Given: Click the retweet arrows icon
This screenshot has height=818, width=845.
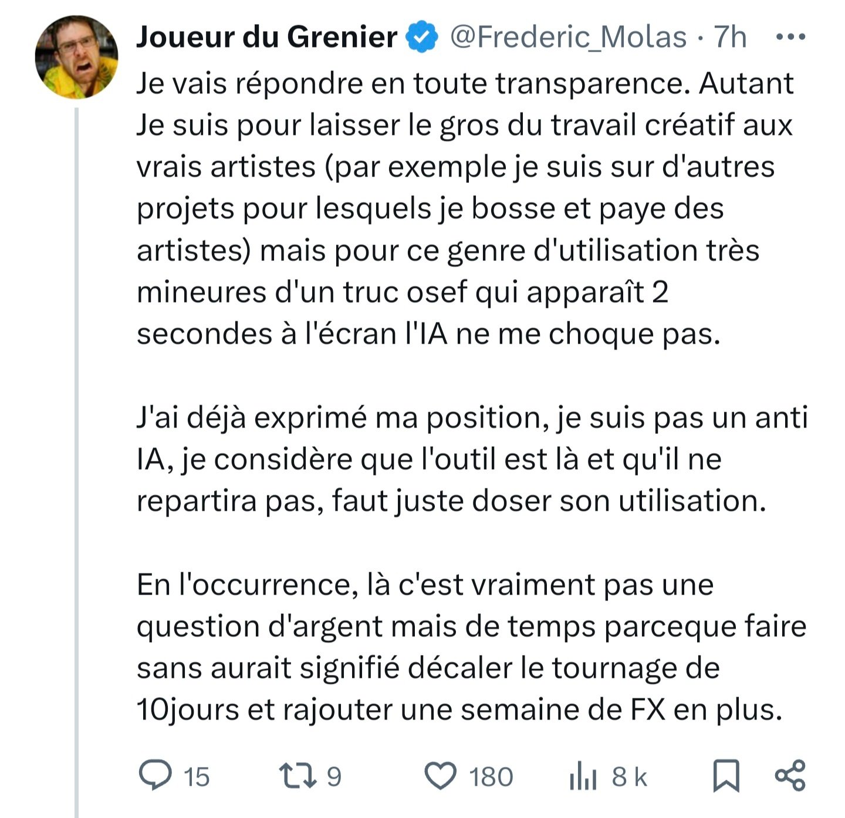Looking at the screenshot, I should (x=298, y=775).
